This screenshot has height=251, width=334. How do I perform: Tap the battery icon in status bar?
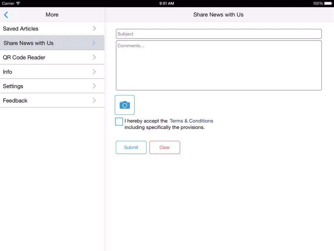coord(328,4)
